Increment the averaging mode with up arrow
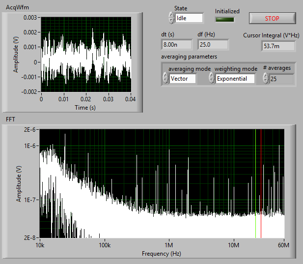The image size is (303, 264). pyautogui.click(x=165, y=76)
